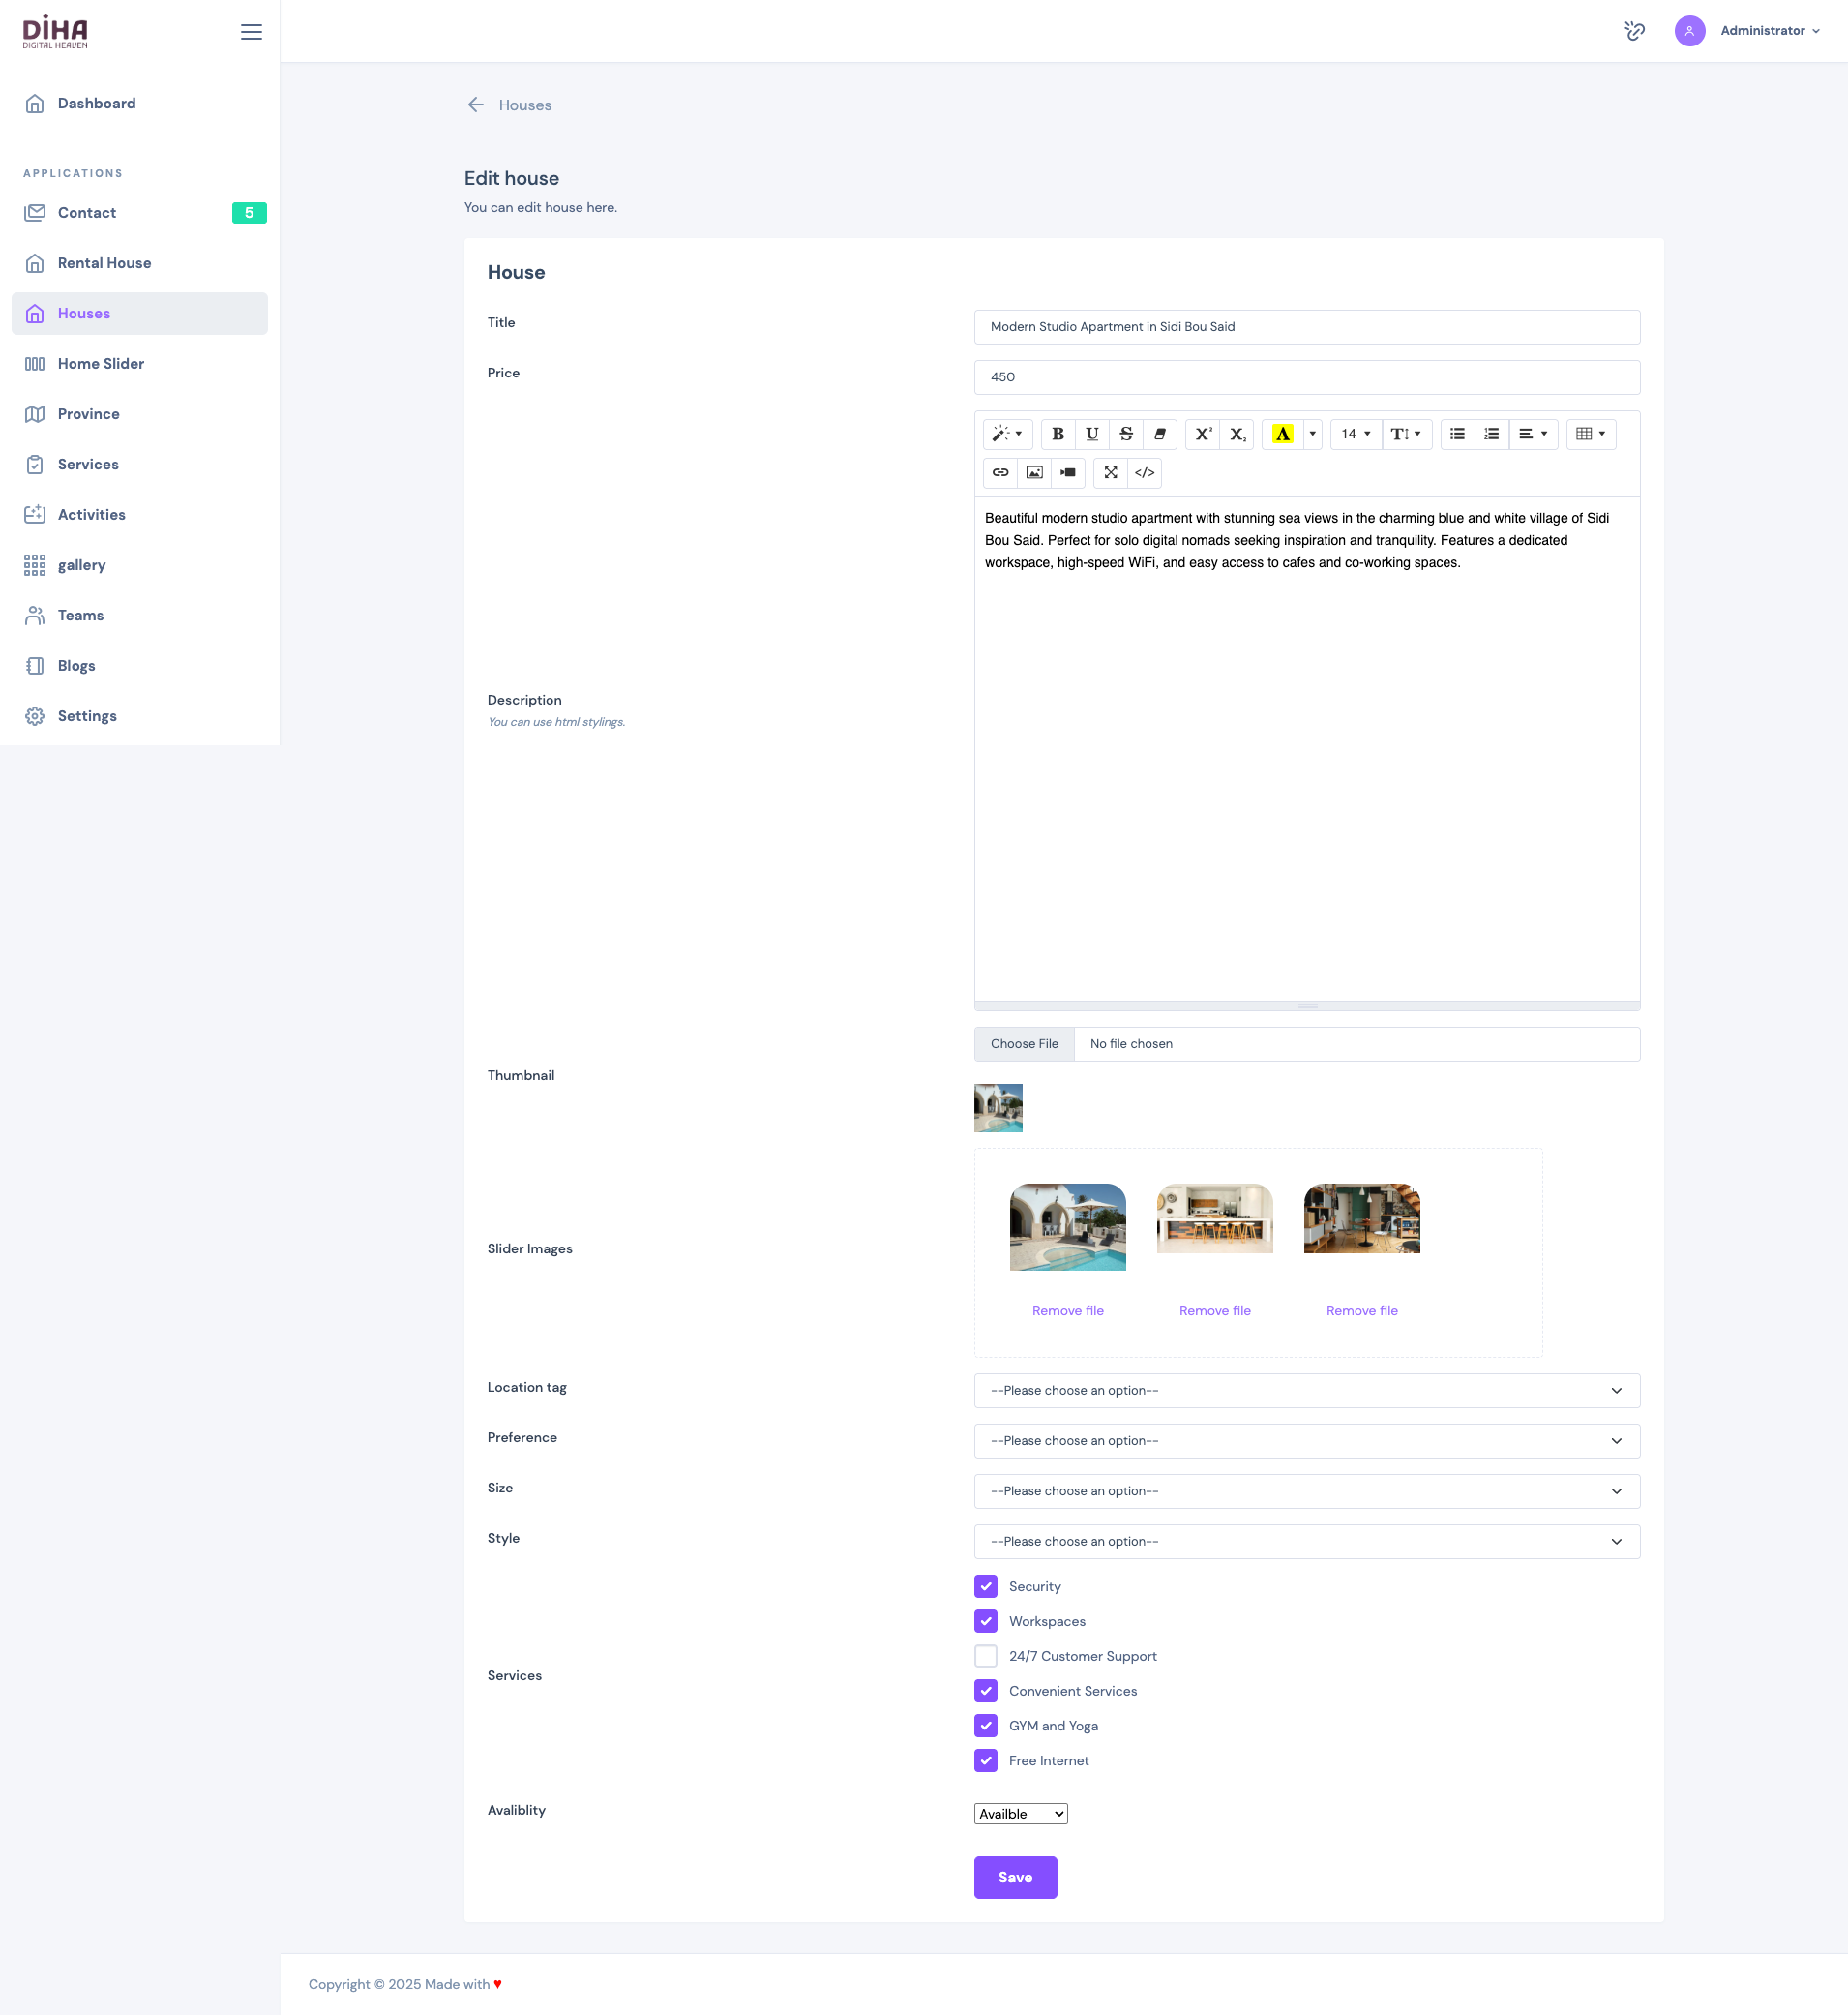
Task: Click the hamburger menu icon
Action: point(251,32)
